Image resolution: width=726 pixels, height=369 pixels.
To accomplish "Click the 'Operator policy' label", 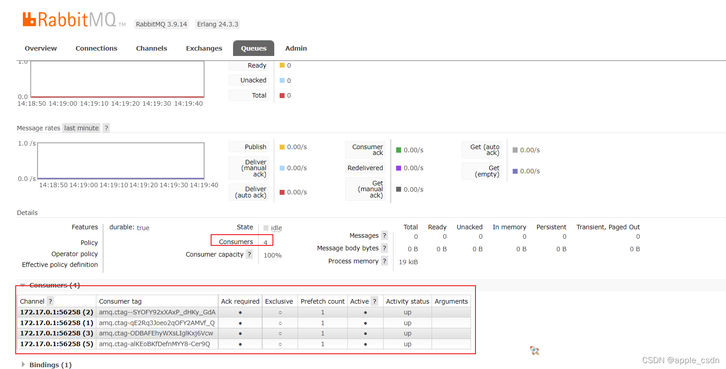I will pyautogui.click(x=74, y=254).
